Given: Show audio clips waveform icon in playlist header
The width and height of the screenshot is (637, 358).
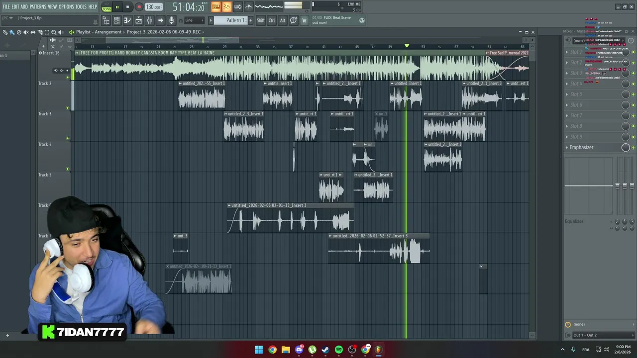Looking at the screenshot, I should 53,40.
